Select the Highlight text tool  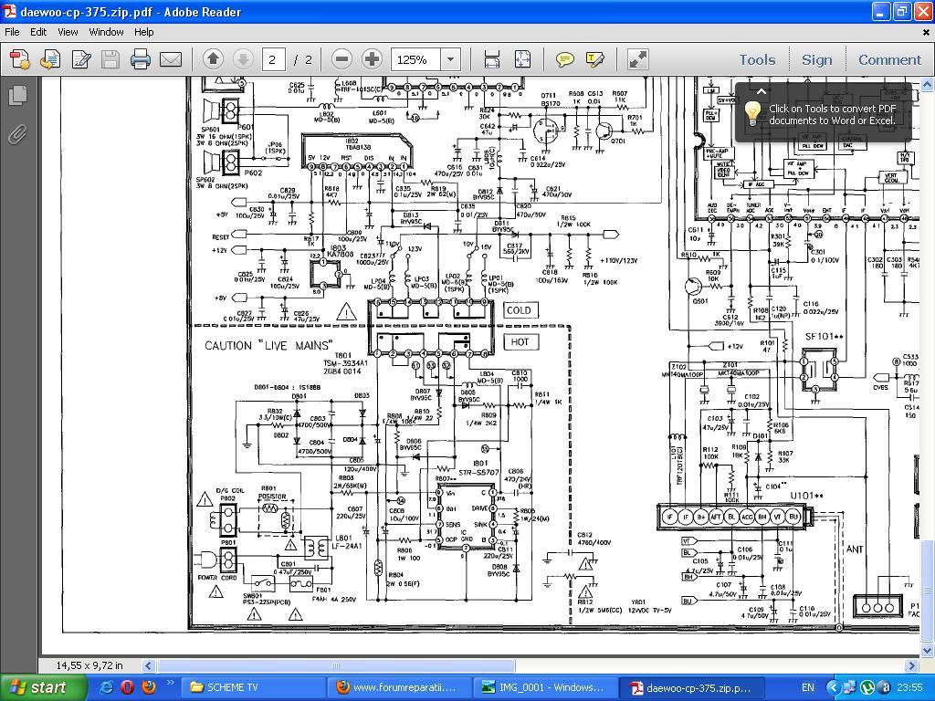point(595,59)
